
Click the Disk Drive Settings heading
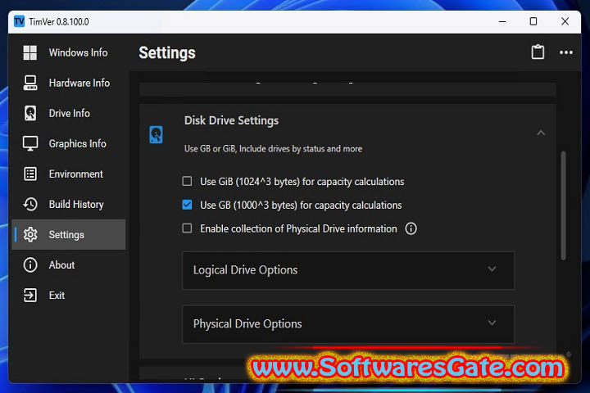point(231,120)
